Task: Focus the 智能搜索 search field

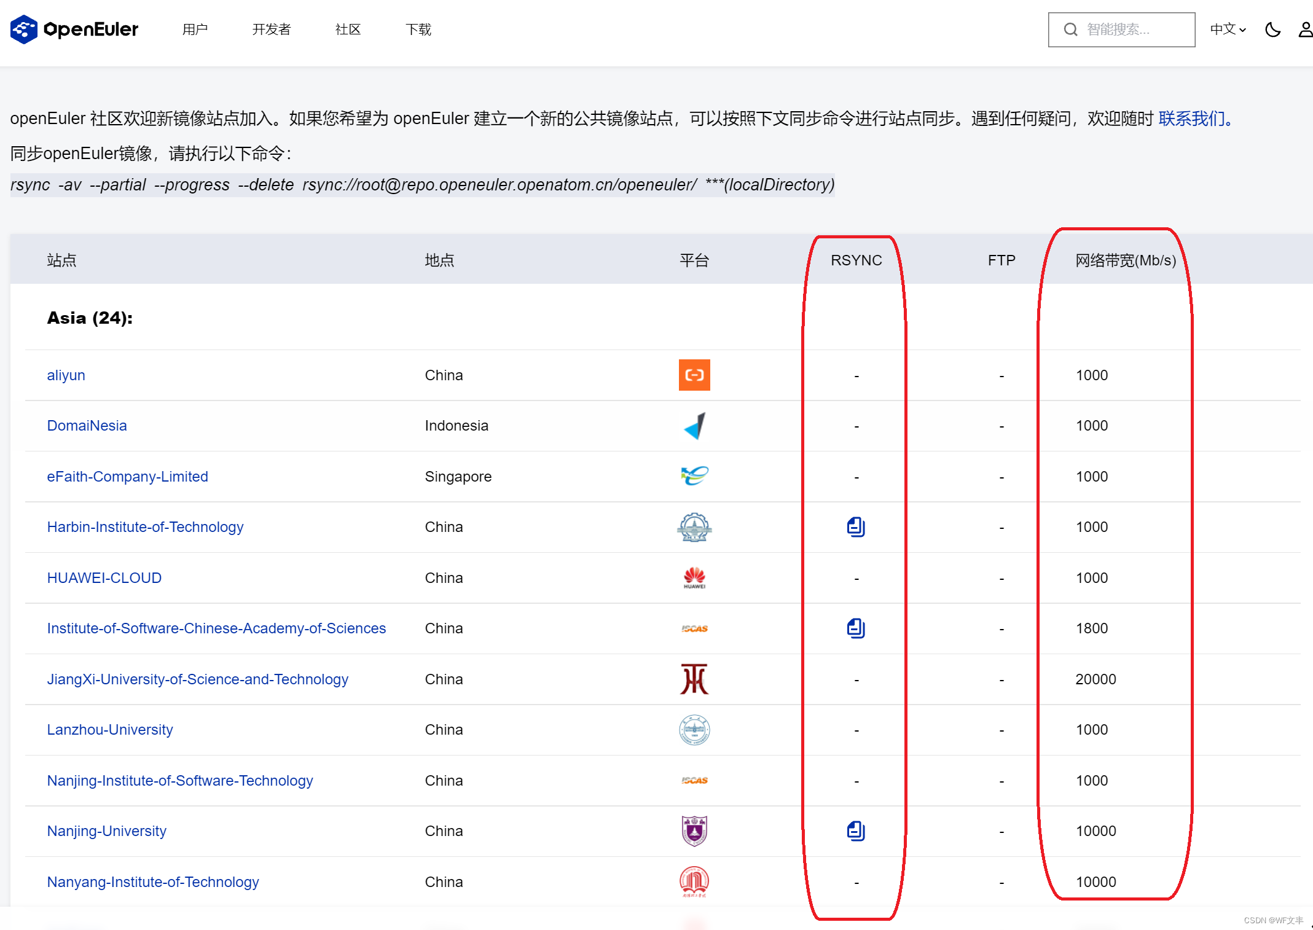Action: point(1121,29)
